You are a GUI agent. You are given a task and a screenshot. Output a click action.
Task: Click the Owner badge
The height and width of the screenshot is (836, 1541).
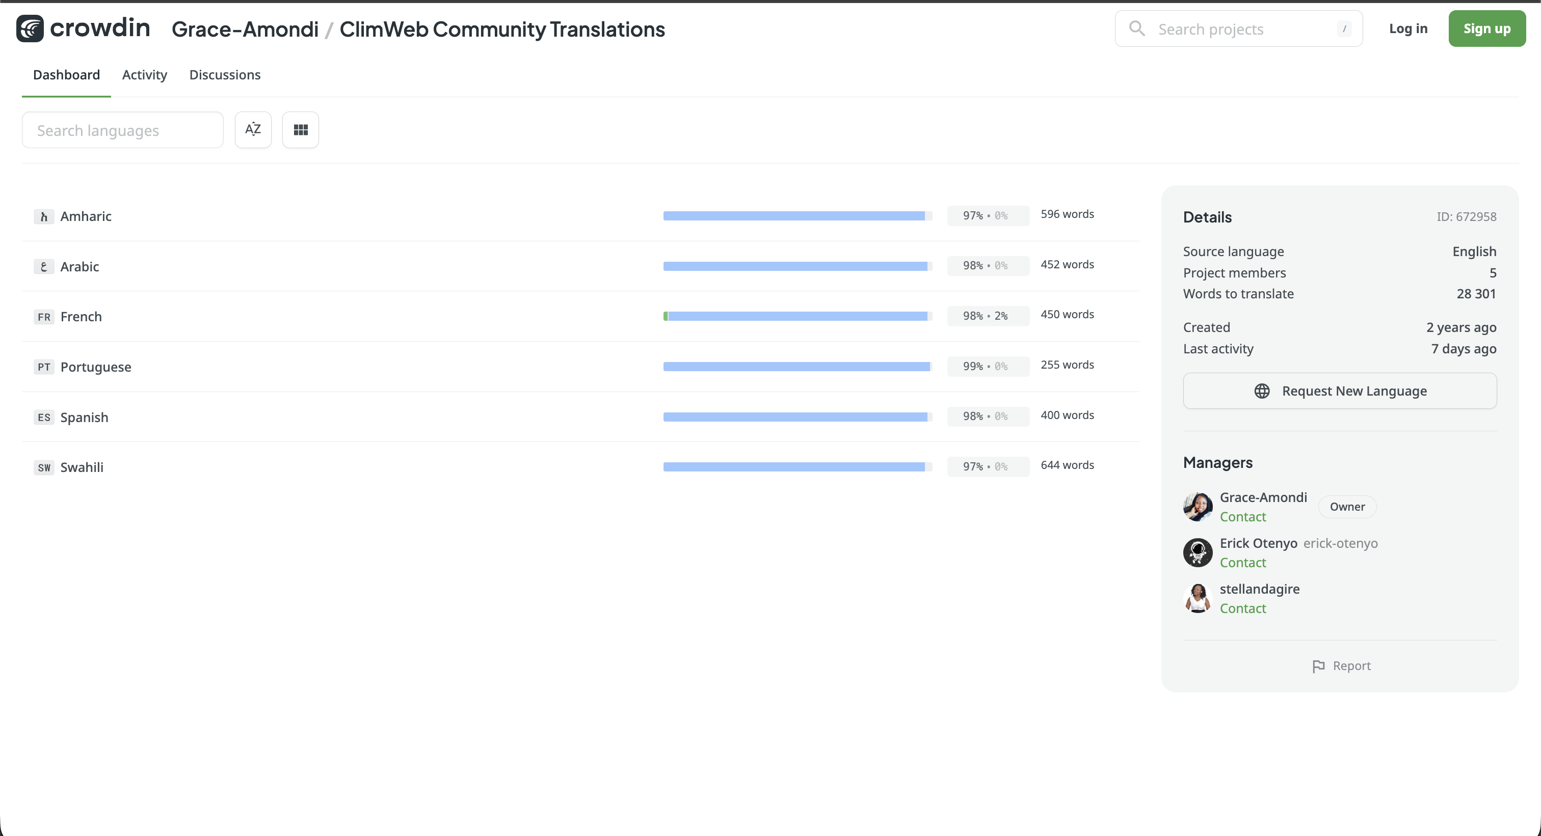[x=1347, y=507]
